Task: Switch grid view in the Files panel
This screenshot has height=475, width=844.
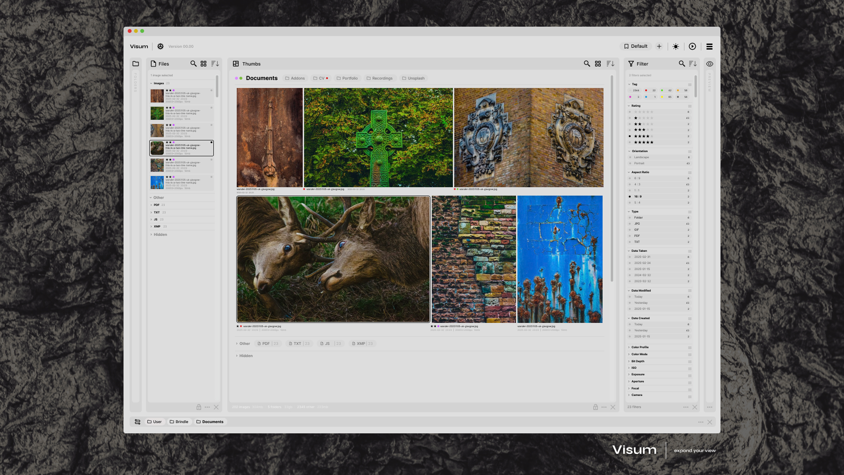Action: click(204, 64)
